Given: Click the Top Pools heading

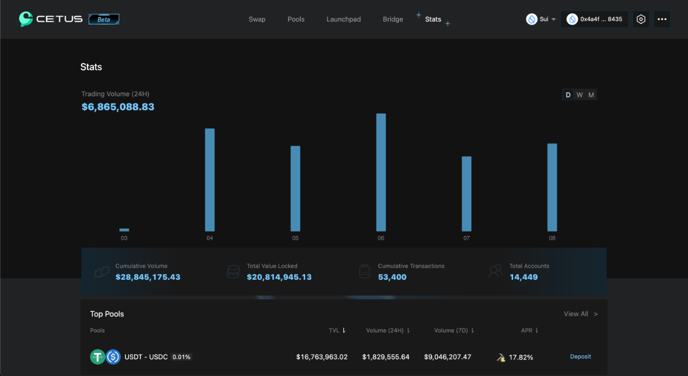Looking at the screenshot, I should pyautogui.click(x=107, y=314).
